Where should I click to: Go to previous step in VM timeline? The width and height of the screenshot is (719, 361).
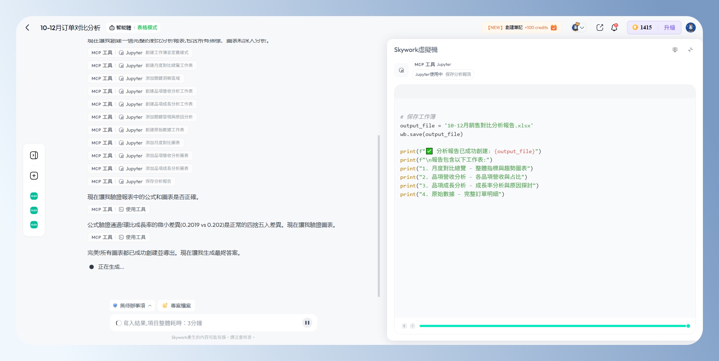tap(404, 326)
